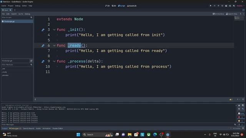Screen dimensions: 246x138
Task: Open the AssetLib workspace
Action: pos(132,6)
